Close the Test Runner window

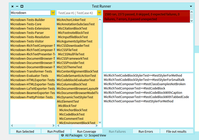pyautogui.click(x=12, y=6)
